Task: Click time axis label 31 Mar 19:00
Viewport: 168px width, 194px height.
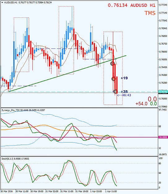Action: coord(82,191)
